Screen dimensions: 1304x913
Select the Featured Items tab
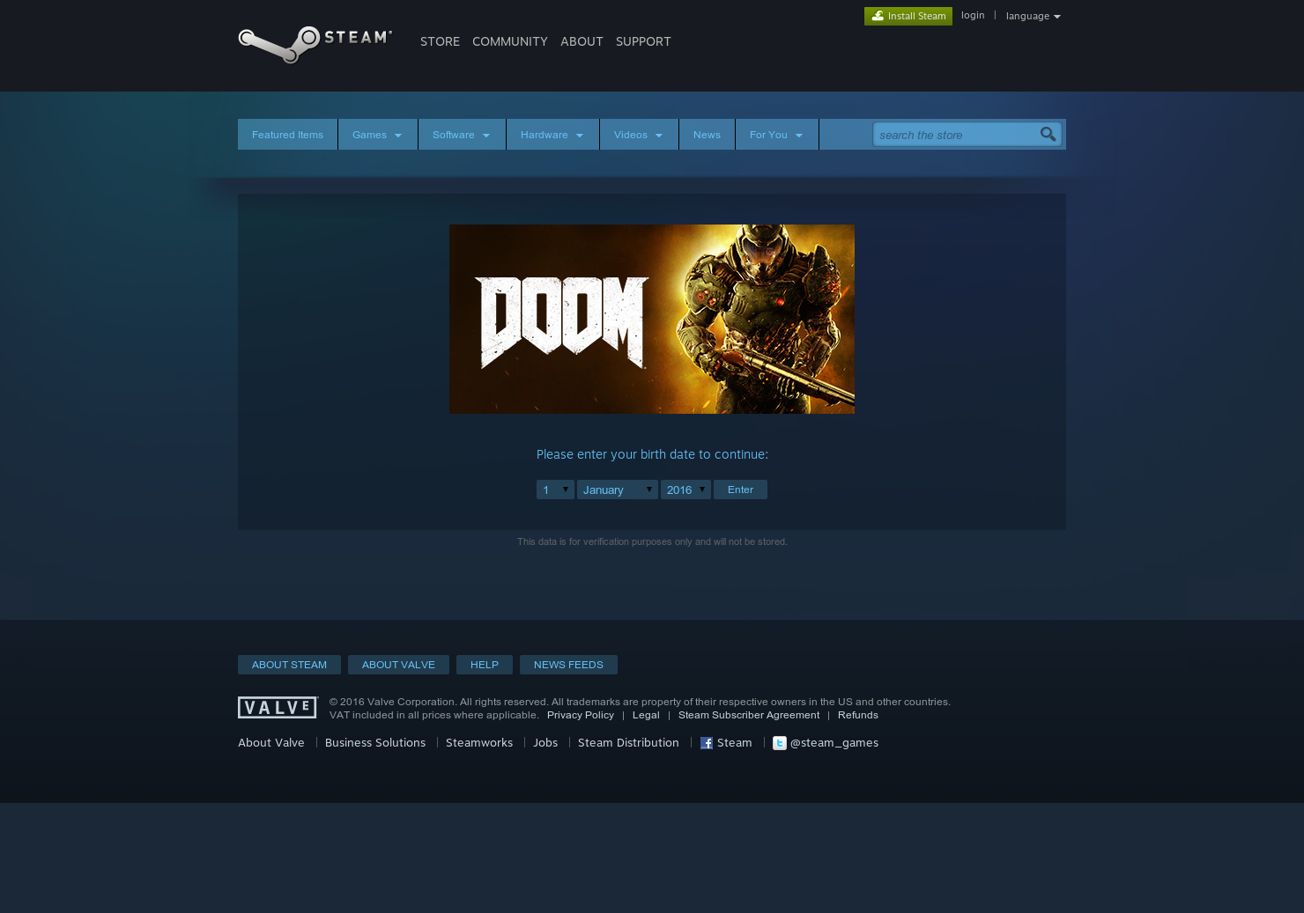(x=287, y=134)
